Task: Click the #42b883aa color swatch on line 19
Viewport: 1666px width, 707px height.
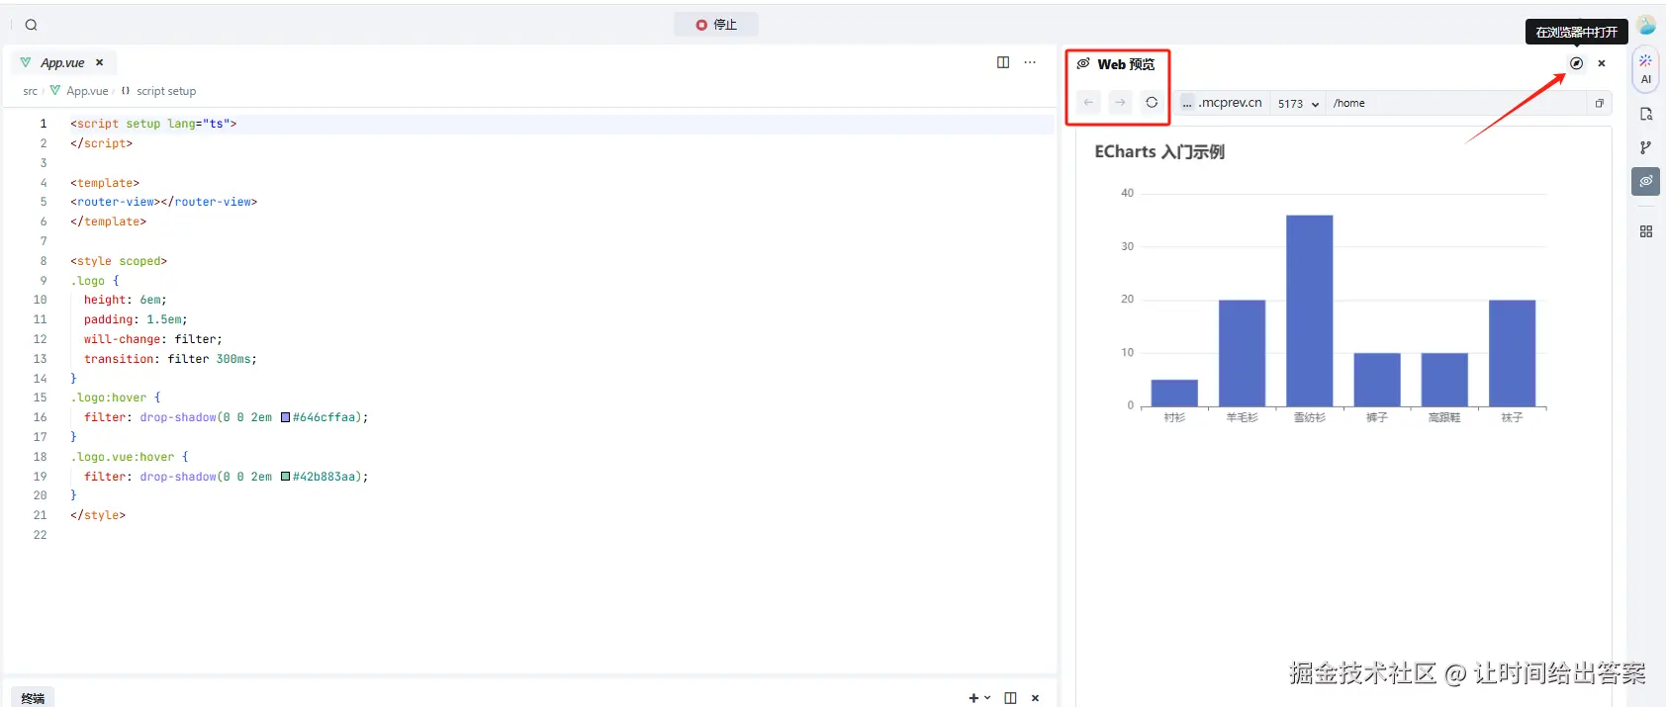Action: coord(285,477)
